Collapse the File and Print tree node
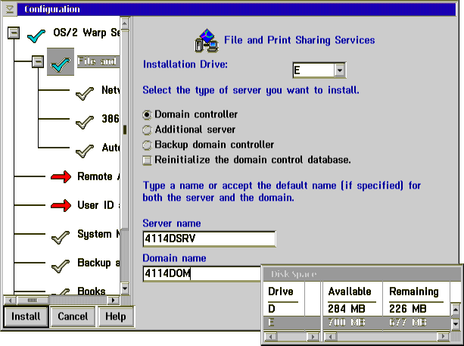The image size is (464, 346). click(x=38, y=61)
